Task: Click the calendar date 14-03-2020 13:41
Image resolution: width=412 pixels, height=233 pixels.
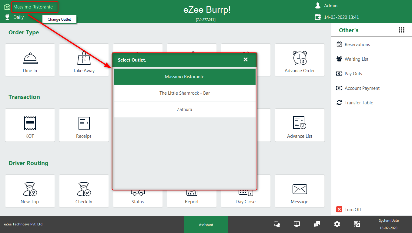Action: [x=341, y=17]
